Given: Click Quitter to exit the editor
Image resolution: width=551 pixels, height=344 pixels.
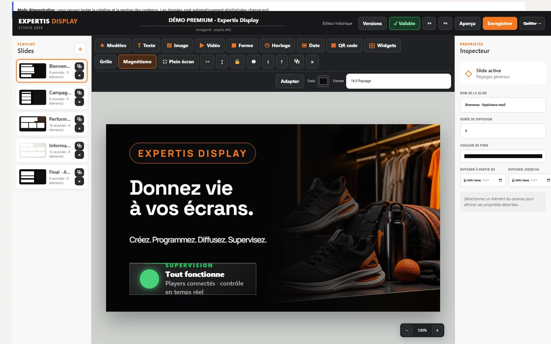Looking at the screenshot, I should [x=532, y=23].
